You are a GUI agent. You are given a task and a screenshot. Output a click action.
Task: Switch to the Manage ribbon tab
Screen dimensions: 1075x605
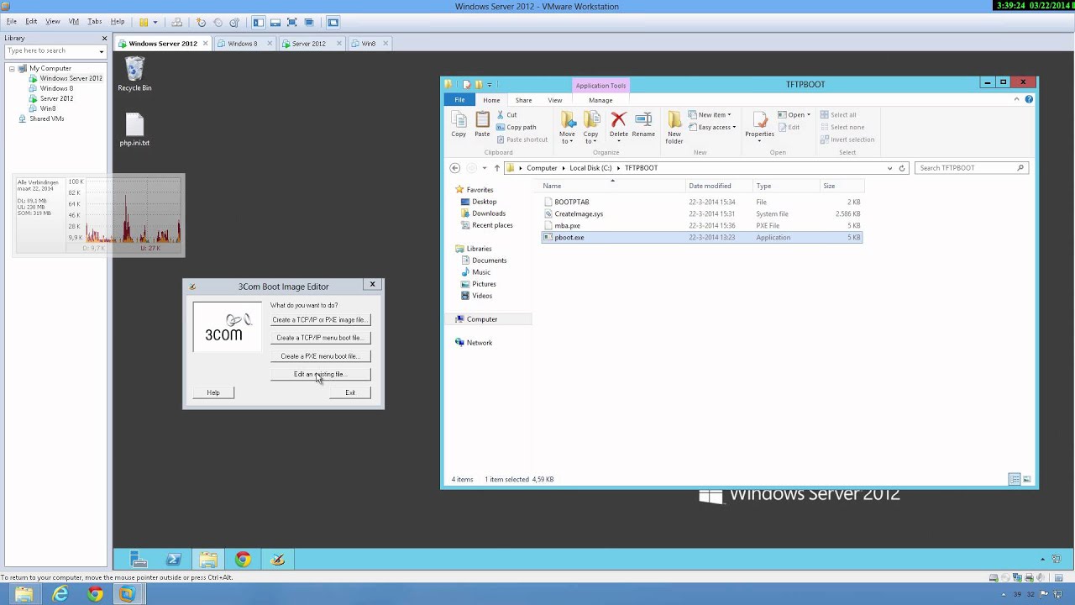[x=600, y=100]
